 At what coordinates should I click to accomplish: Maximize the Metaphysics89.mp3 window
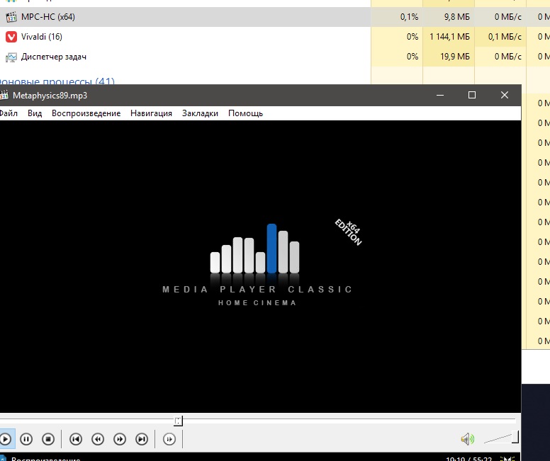(x=472, y=95)
